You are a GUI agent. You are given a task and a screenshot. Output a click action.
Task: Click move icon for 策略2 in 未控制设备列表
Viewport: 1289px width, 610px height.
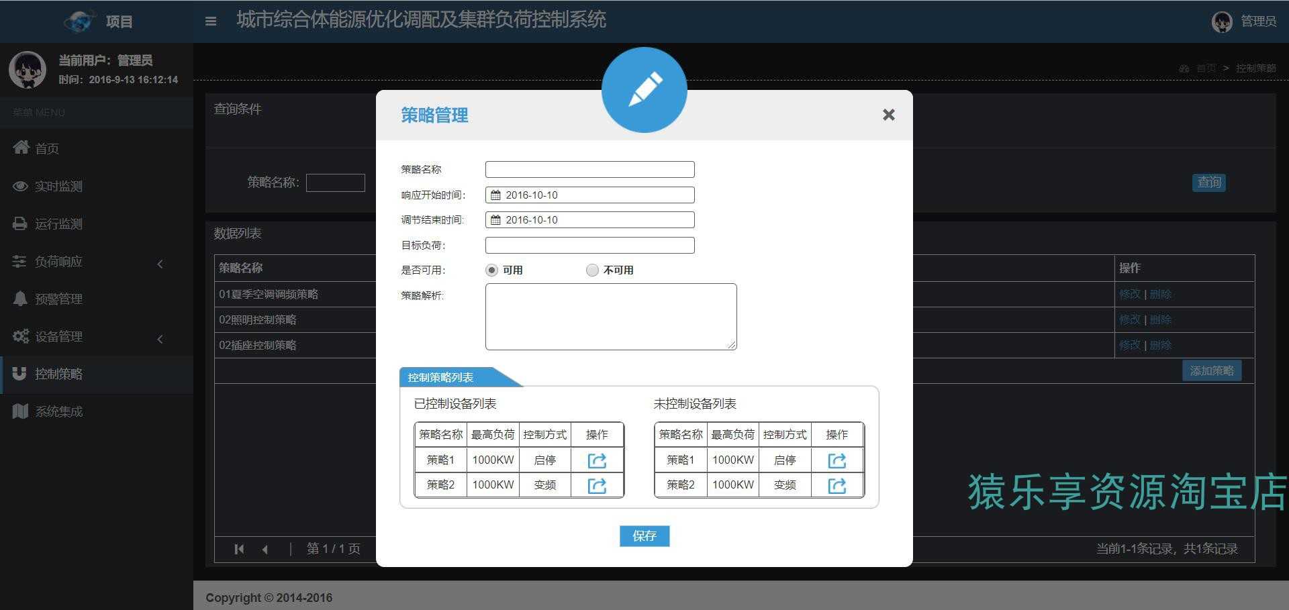point(837,485)
